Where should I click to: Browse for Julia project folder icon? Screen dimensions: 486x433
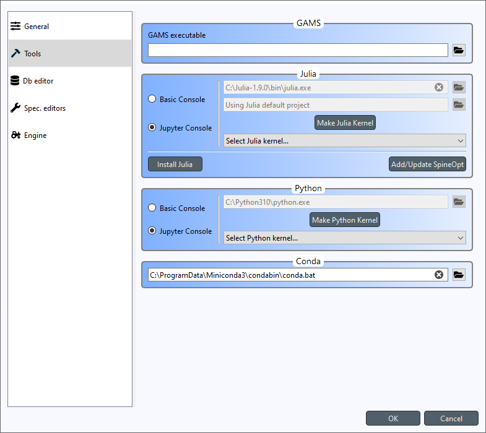(x=459, y=105)
